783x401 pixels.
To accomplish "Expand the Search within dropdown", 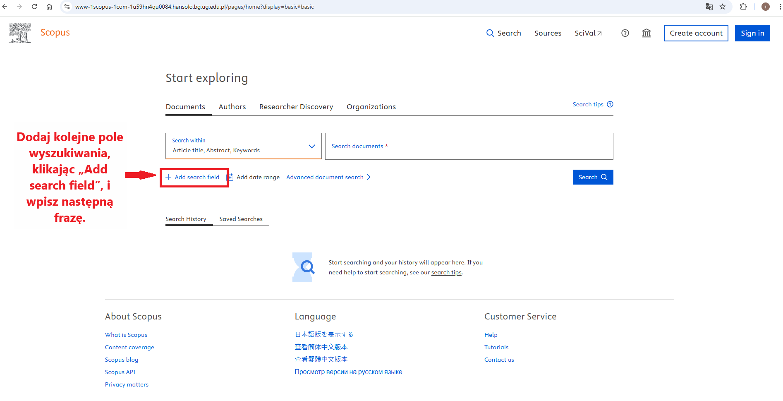I will tap(243, 146).
